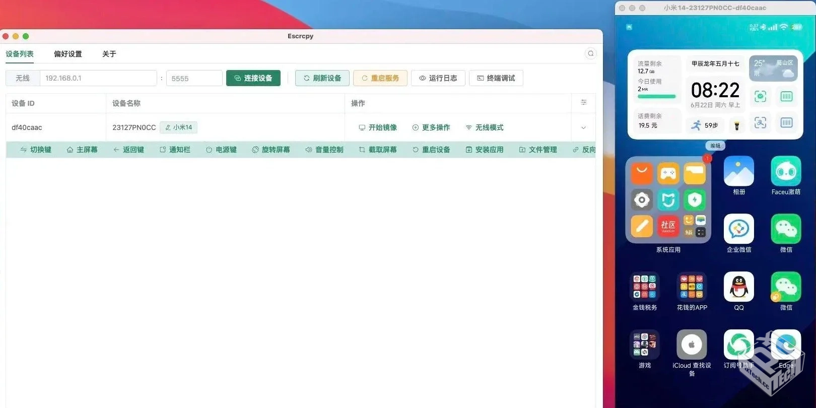
Task: Open the 音量控制 volume control
Action: pos(324,150)
